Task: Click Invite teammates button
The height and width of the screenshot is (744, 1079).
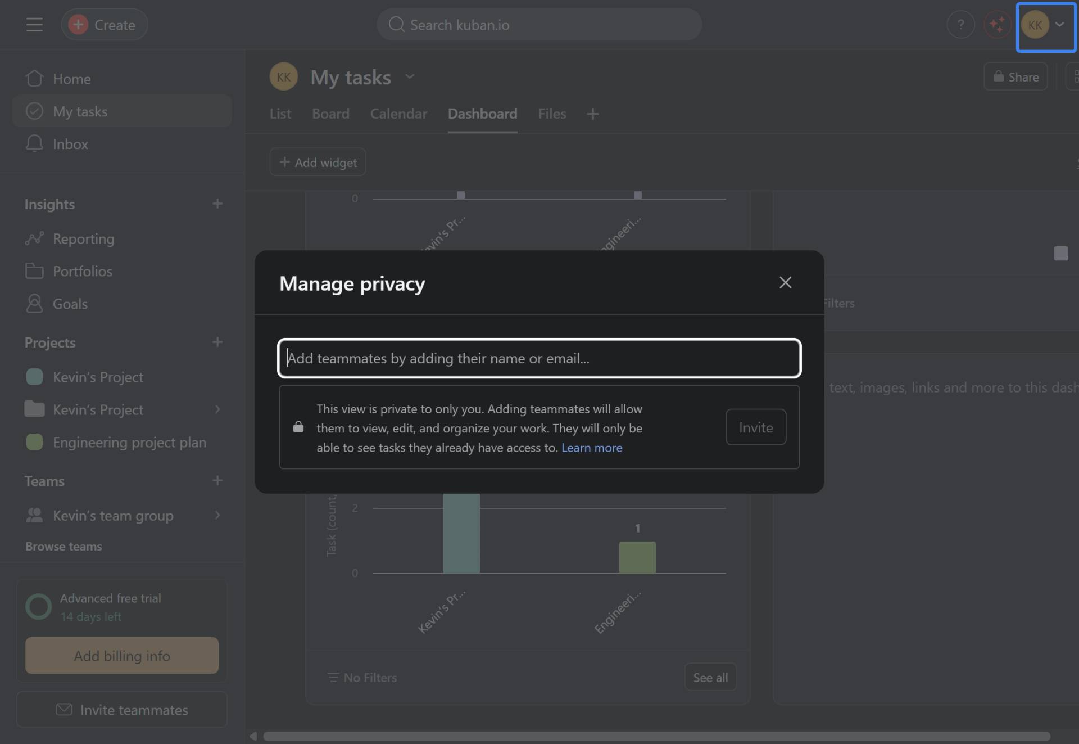Action: coord(122,710)
